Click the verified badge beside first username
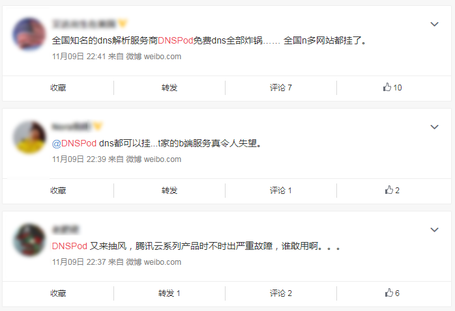The height and width of the screenshot is (311, 455). point(123,23)
